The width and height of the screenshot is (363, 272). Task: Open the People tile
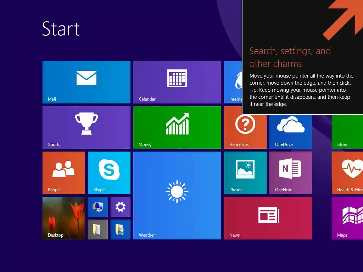point(64,173)
